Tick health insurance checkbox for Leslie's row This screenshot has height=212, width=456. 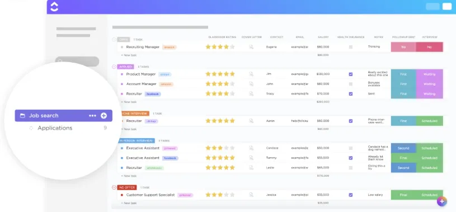351,168
